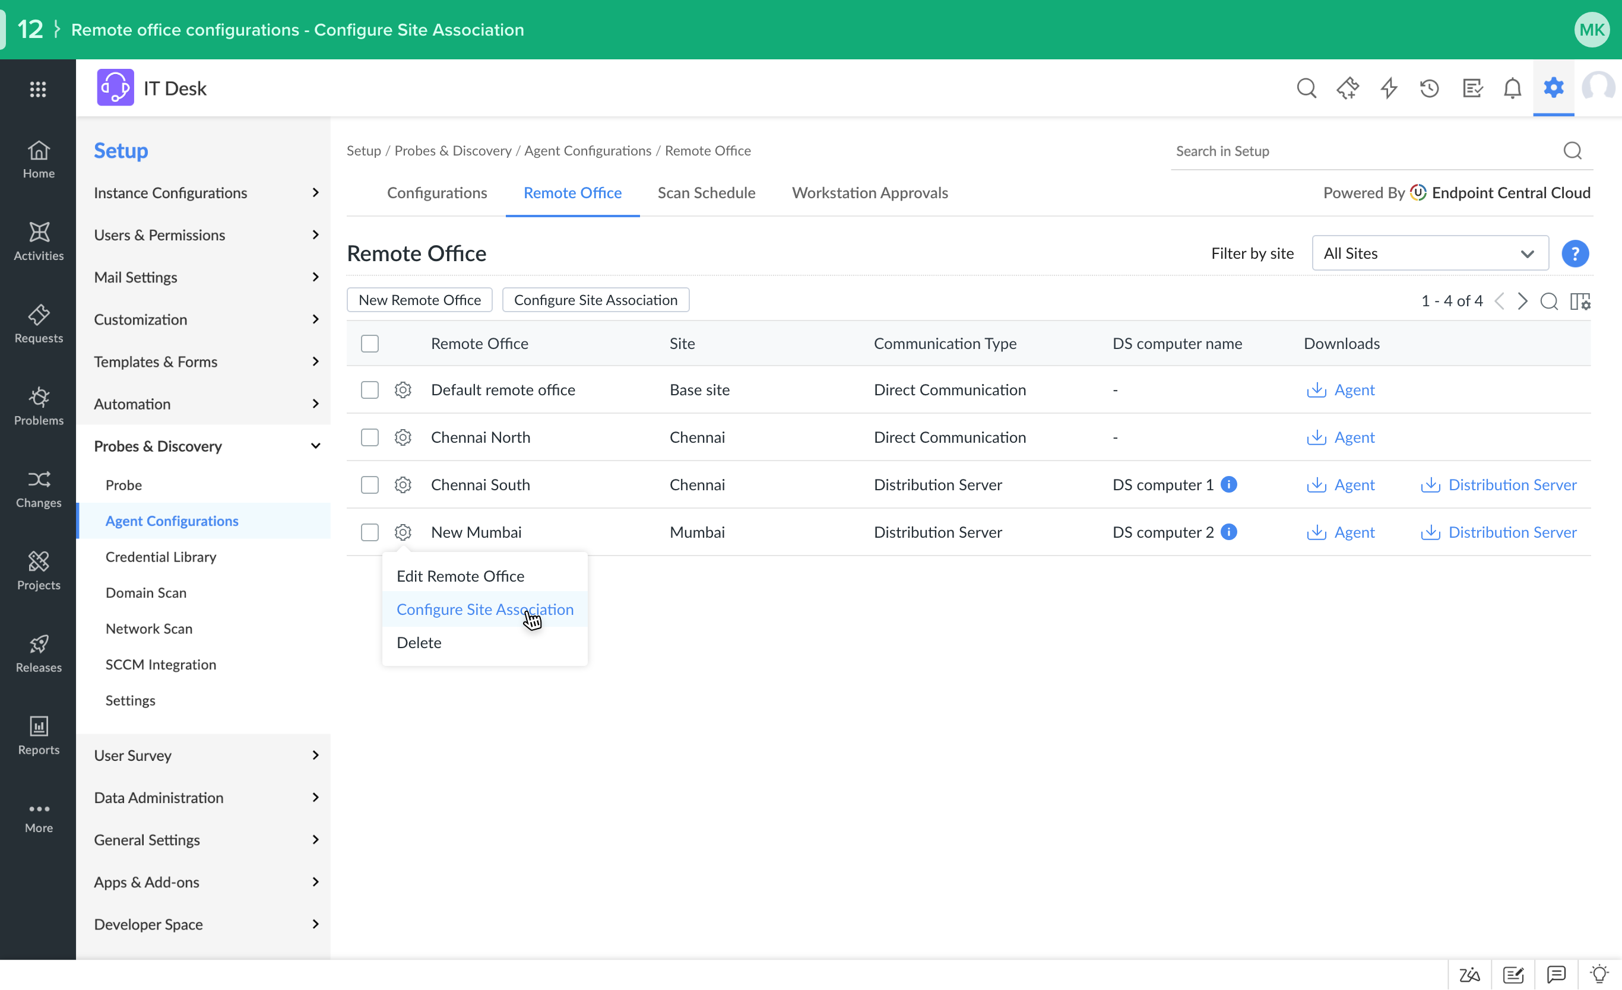
Task: Expand Data Administration section
Action: (204, 798)
